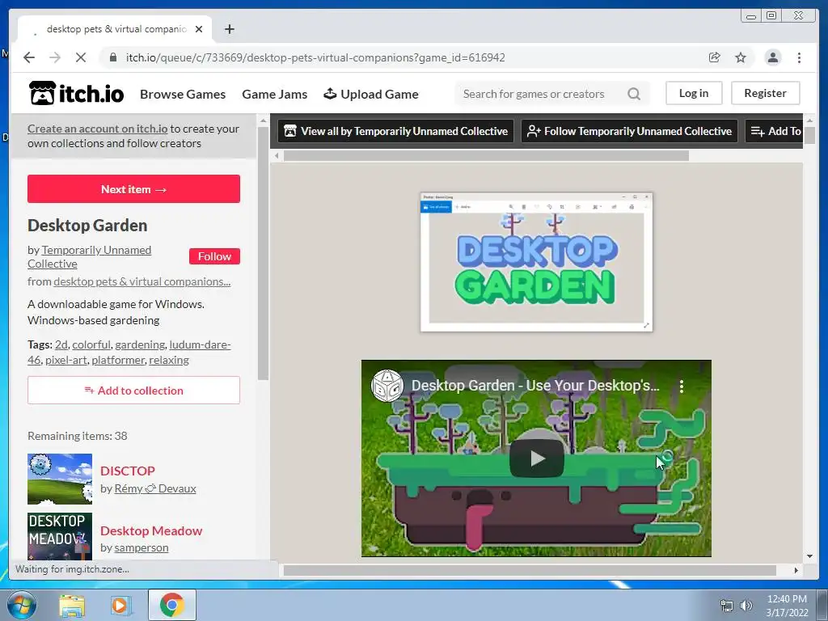Image resolution: width=828 pixels, height=621 pixels.
Task: Open Windows Explorer from taskbar
Action: [72, 606]
